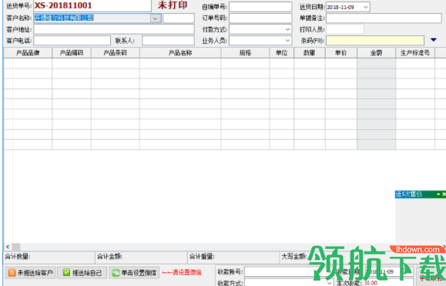
Task: Expand the 付款方式 combo box
Action: click(x=287, y=29)
